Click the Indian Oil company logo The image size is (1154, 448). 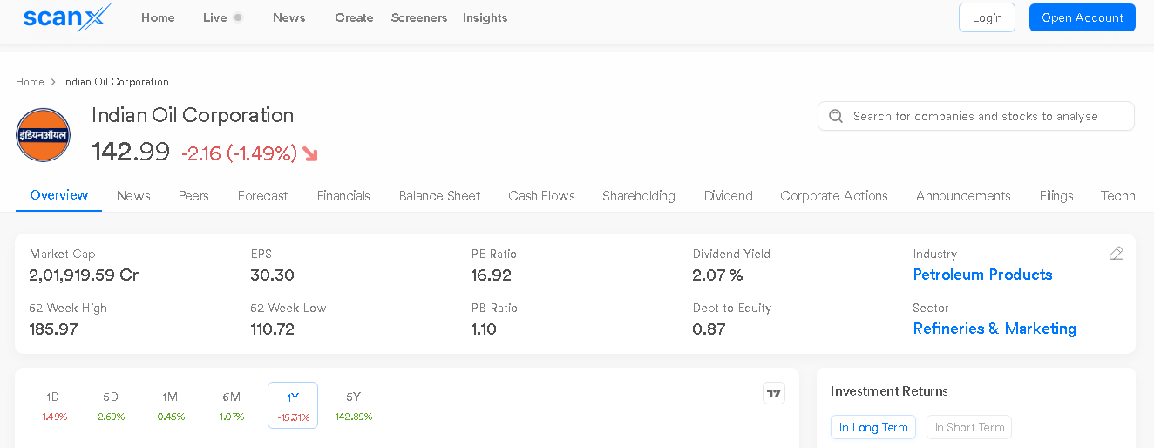(43, 135)
